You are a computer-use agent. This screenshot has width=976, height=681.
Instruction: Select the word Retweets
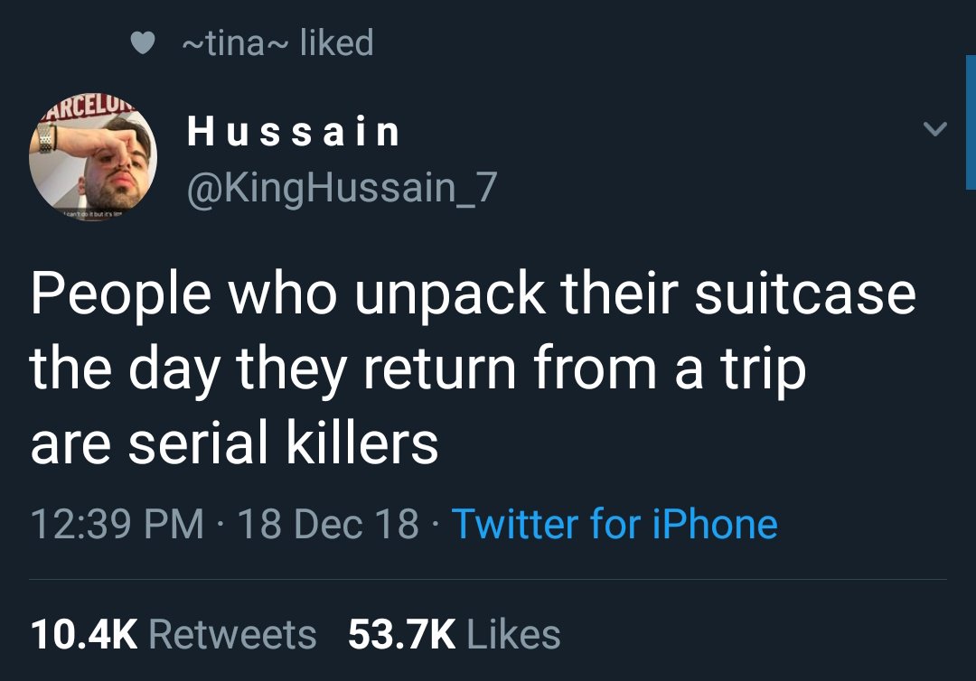point(233,634)
